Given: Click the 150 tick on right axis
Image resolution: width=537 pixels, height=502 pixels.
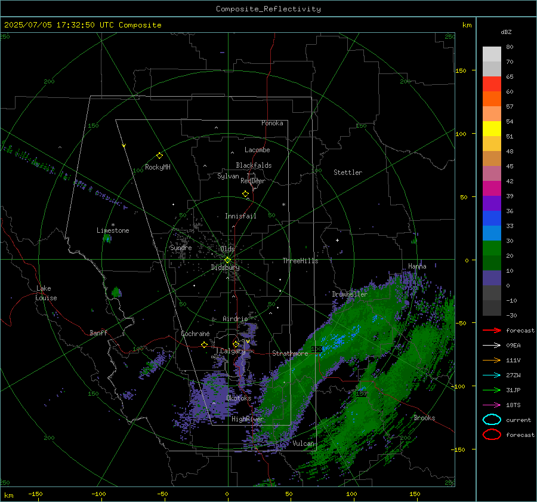Looking at the screenshot, I should coord(461,70).
